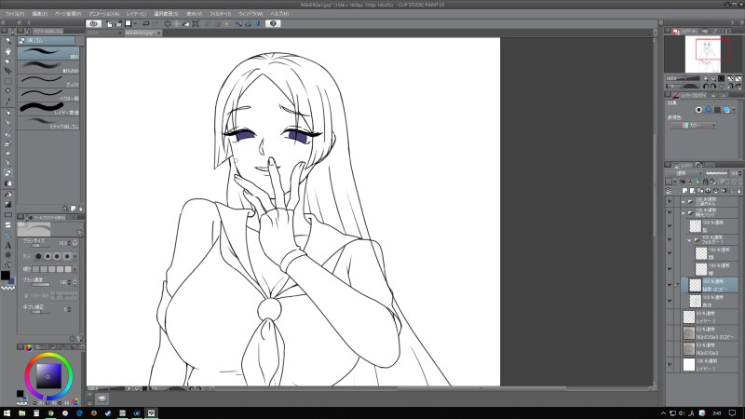Click the border effect circle in Layer Property

(x=698, y=110)
